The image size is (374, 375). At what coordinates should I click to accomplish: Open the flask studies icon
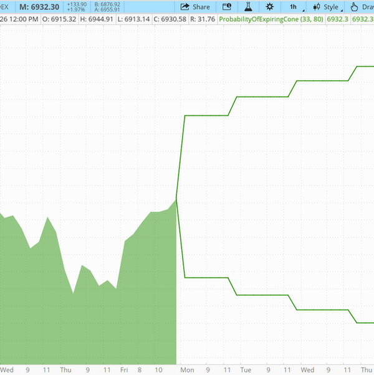pyautogui.click(x=248, y=7)
